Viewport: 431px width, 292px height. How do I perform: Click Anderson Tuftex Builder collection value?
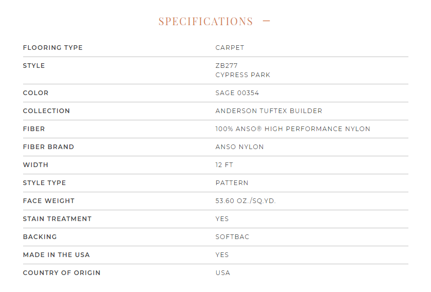[269, 111]
